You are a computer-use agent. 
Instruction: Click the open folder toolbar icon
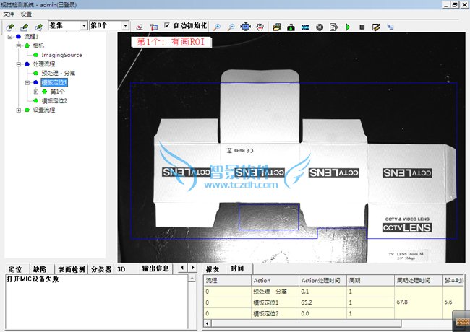pos(277,27)
